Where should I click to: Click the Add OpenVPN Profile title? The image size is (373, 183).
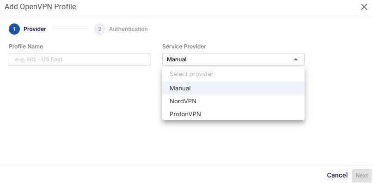pos(40,6)
